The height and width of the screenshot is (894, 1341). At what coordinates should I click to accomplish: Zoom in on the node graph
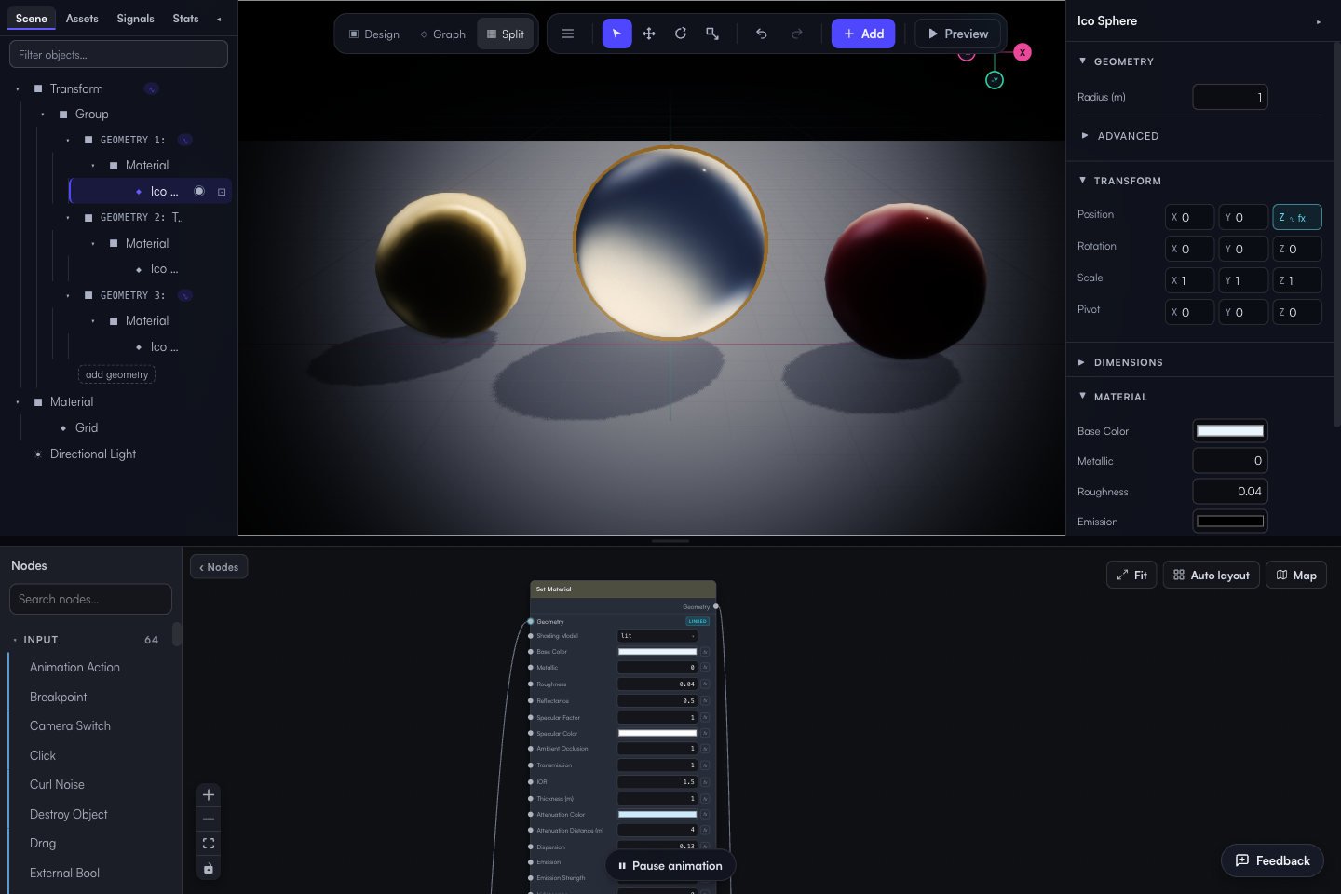click(x=209, y=795)
